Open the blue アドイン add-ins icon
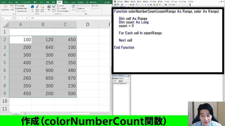Screen dimensions: 225x126 click(x=32, y=8)
